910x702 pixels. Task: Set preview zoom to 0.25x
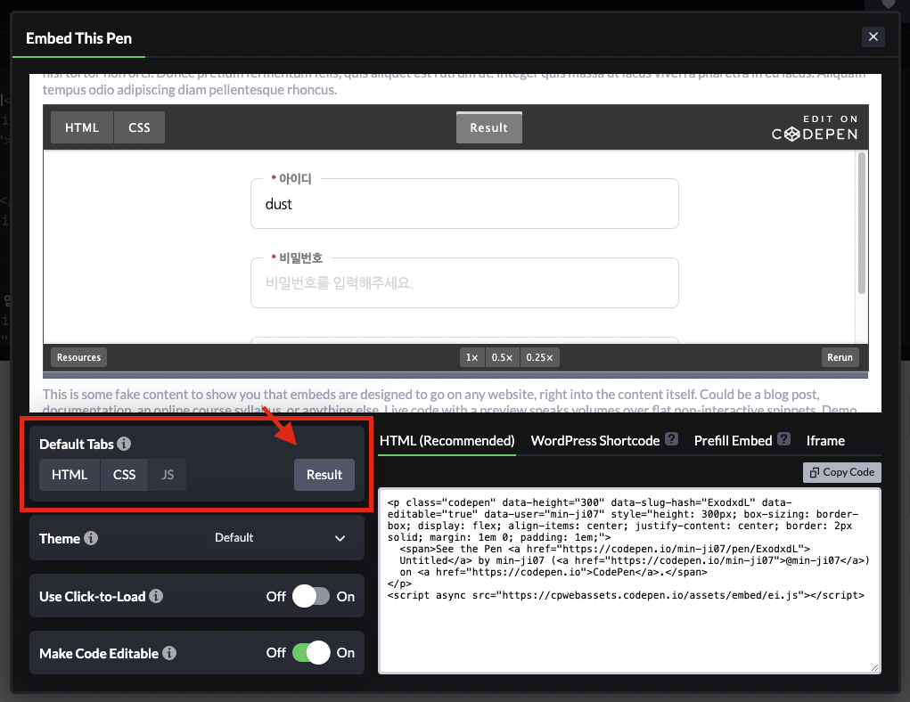pyautogui.click(x=540, y=357)
